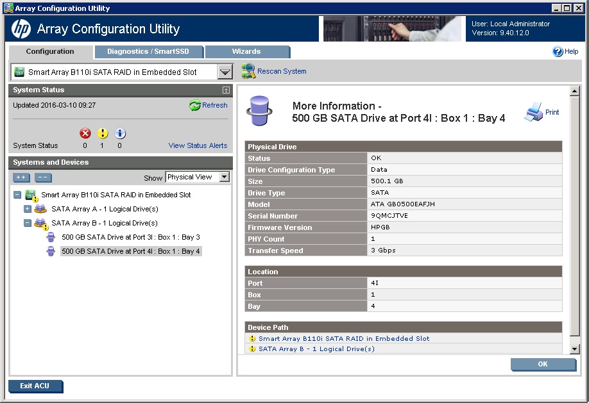Click the details pane scroll down arrow

tap(574, 349)
